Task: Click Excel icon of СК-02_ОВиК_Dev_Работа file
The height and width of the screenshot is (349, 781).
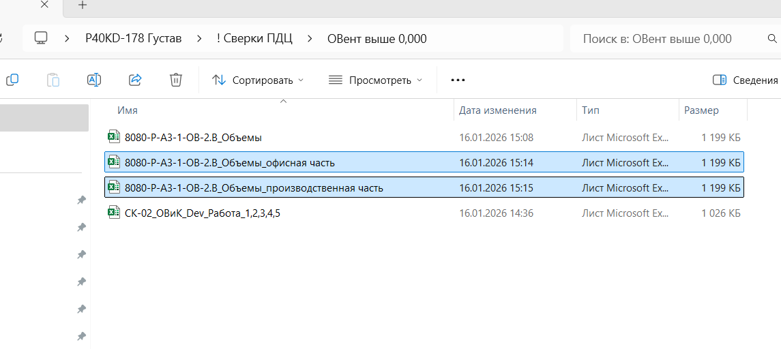Action: point(114,213)
